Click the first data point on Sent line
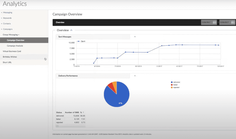This screenshot has height=139, width=236. click(x=94, y=63)
